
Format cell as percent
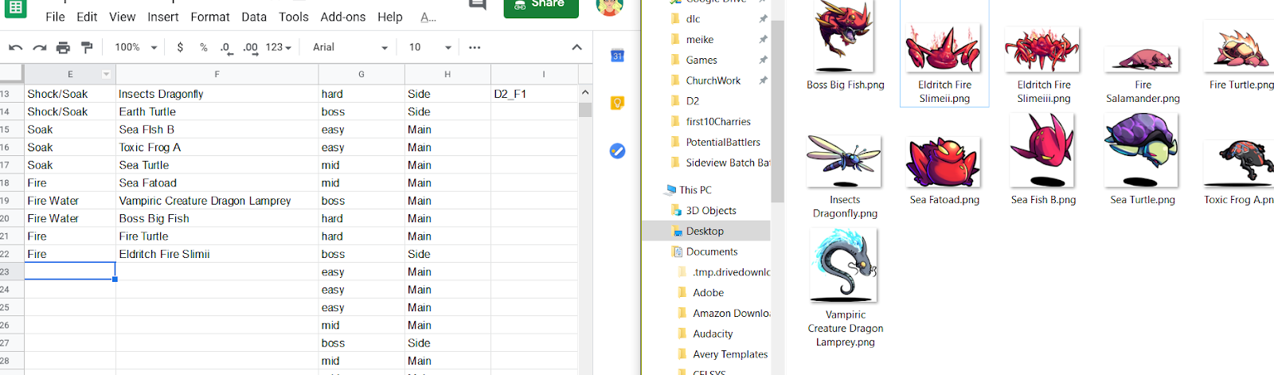[204, 48]
